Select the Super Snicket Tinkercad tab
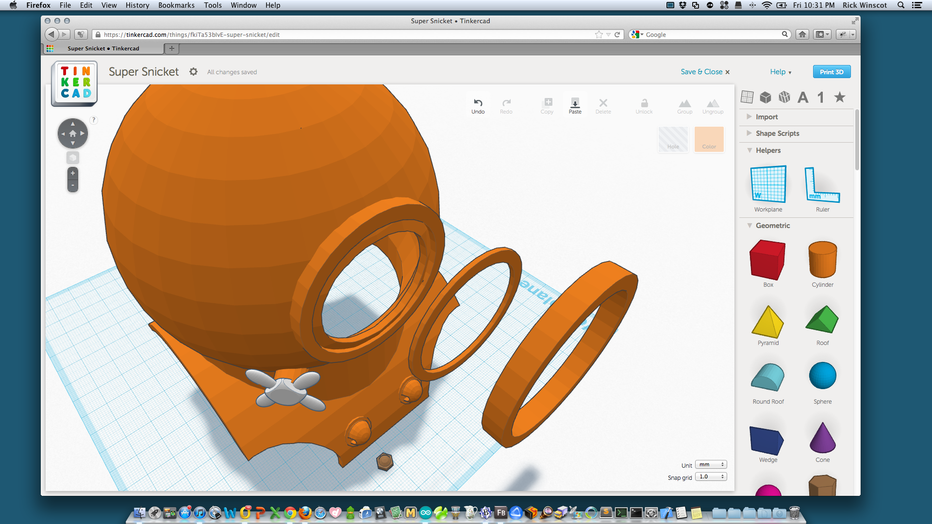The width and height of the screenshot is (932, 524). [x=103, y=49]
